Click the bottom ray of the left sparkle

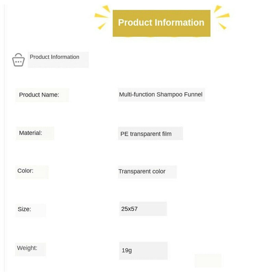click(102, 25)
